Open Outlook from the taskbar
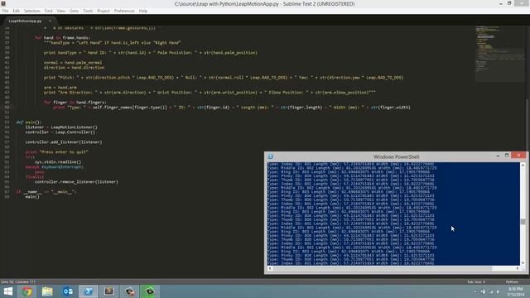 click(68, 291)
